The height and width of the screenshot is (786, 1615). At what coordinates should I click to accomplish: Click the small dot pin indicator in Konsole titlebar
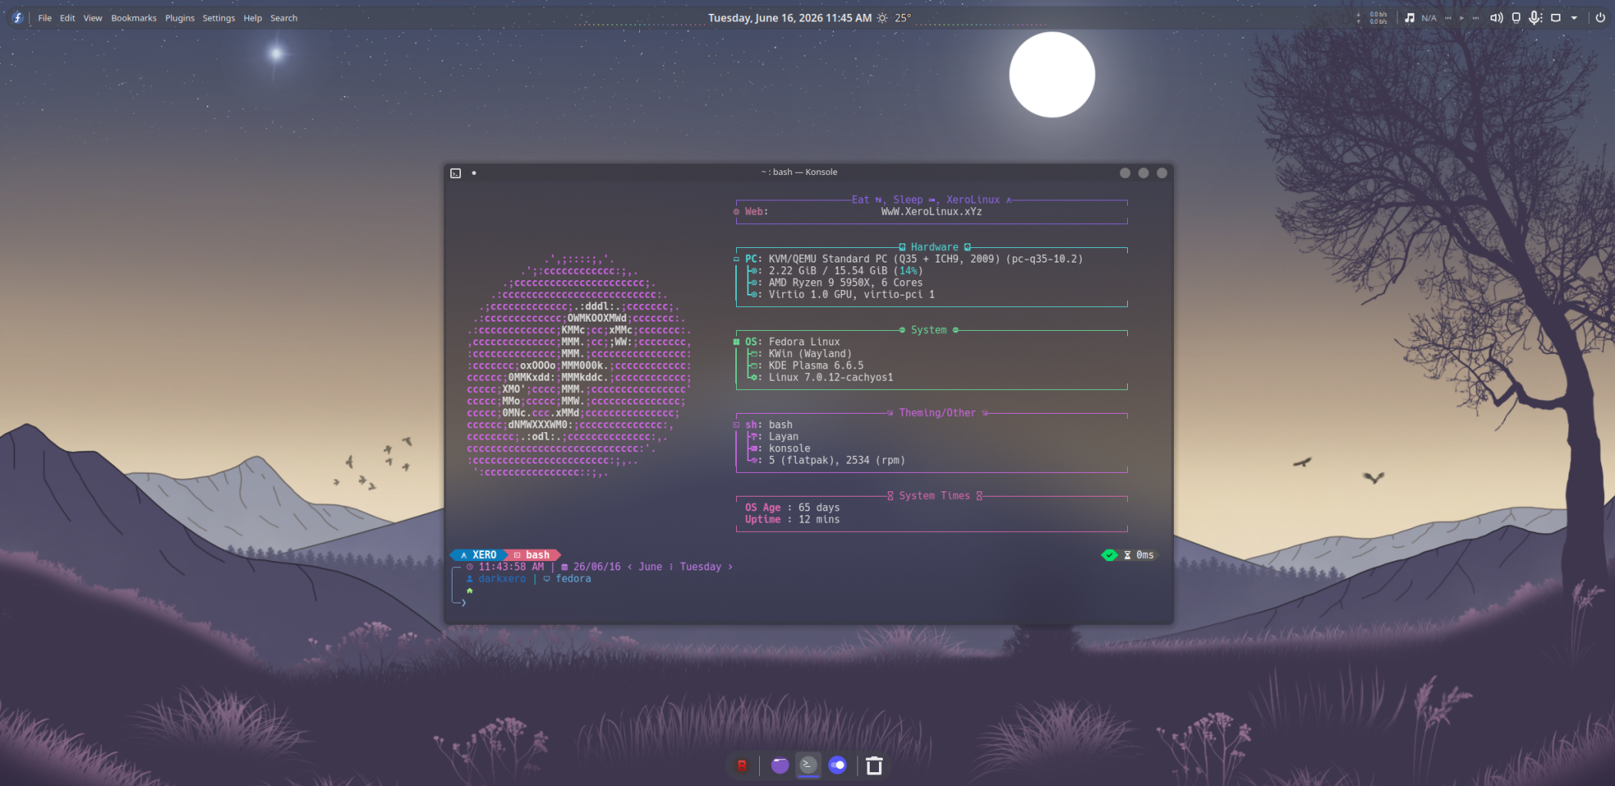(474, 173)
